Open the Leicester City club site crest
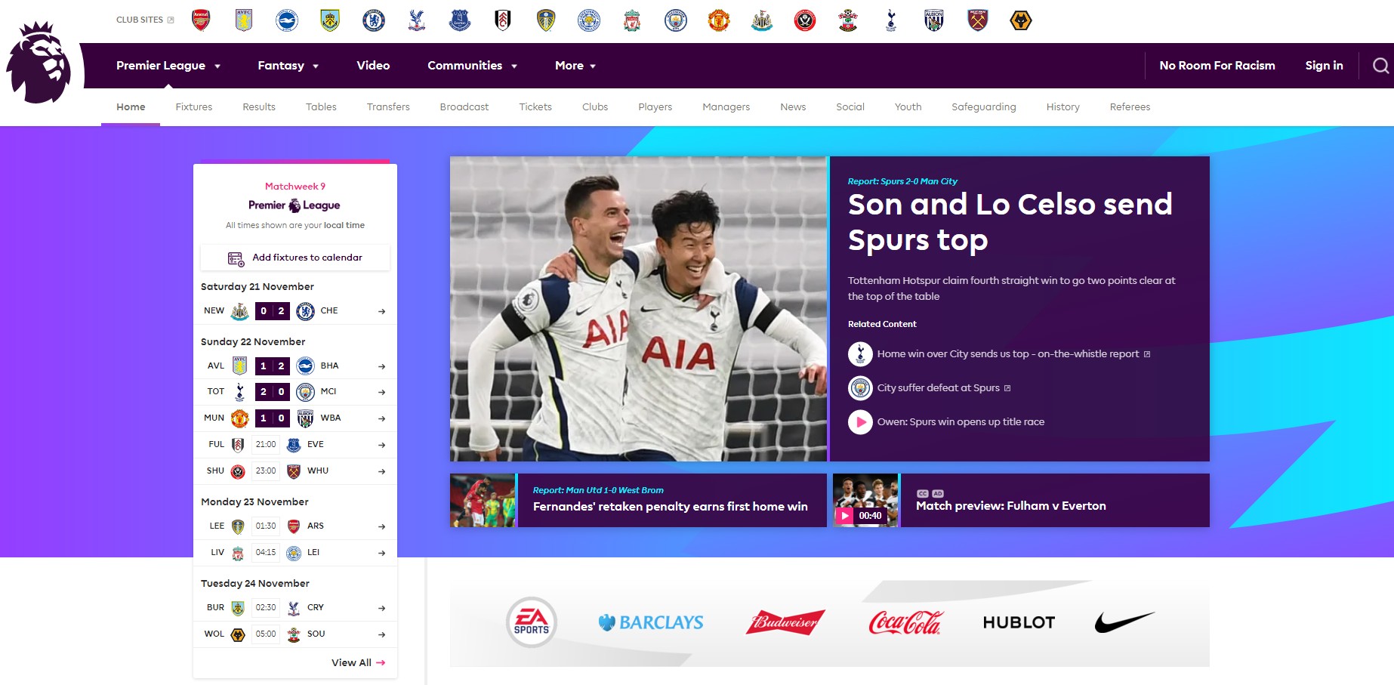1394x685 pixels. coord(589,20)
